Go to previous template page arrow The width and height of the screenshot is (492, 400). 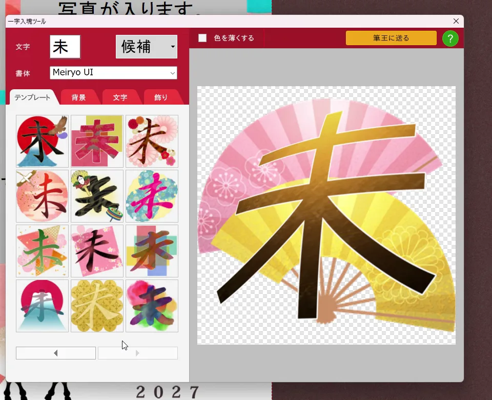pyautogui.click(x=56, y=353)
